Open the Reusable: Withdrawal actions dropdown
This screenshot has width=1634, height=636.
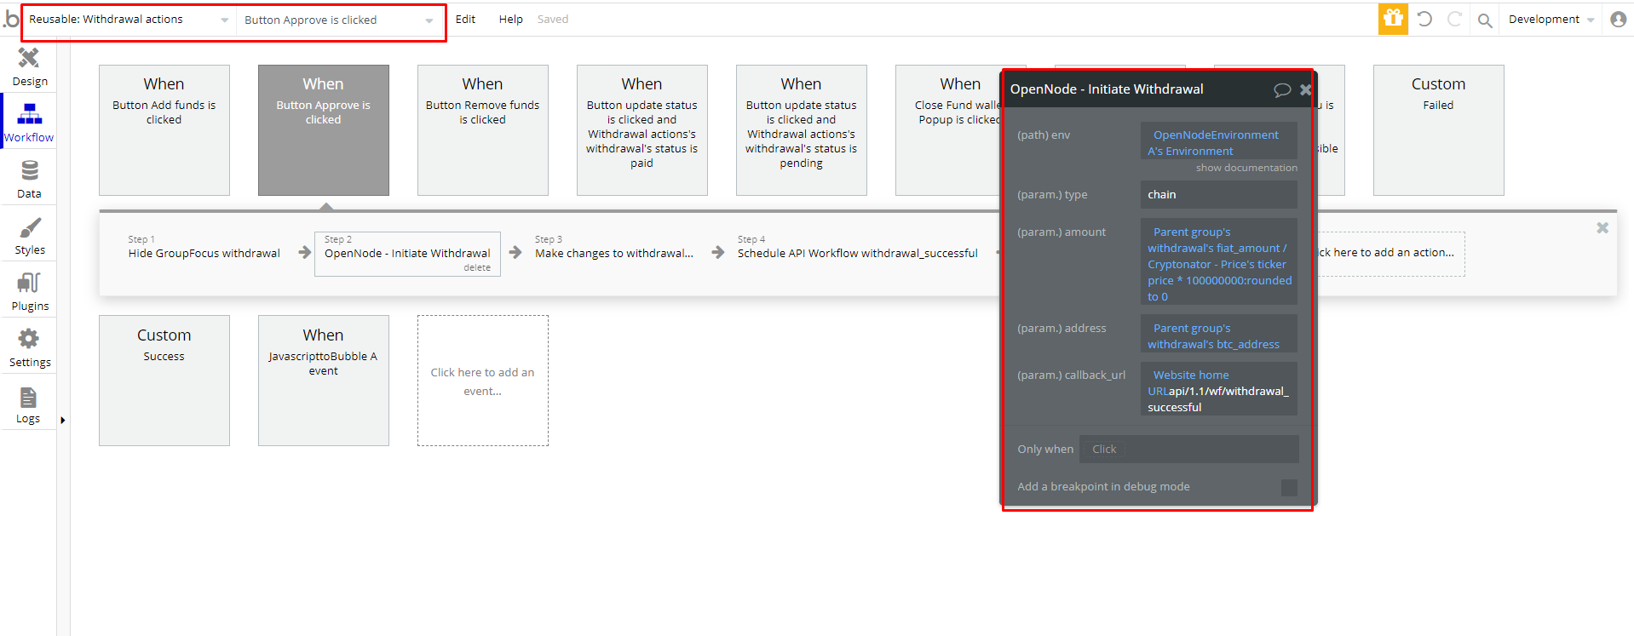click(x=129, y=20)
